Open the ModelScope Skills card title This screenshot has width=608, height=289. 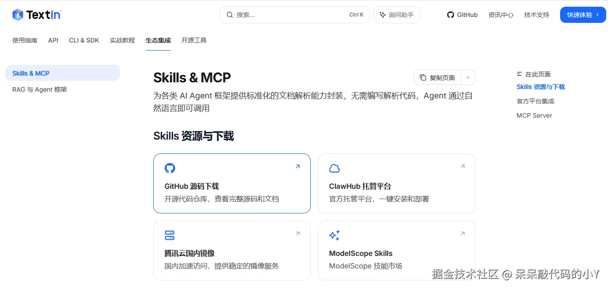[361, 253]
